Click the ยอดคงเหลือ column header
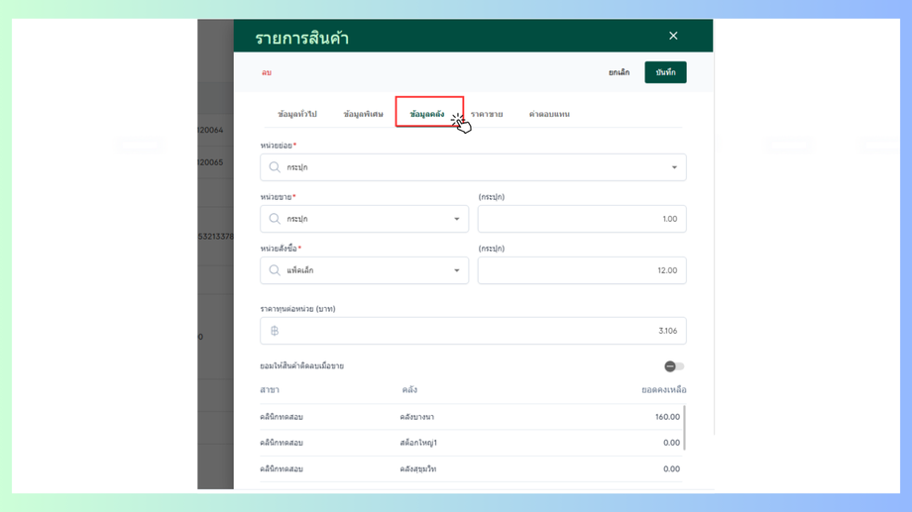This screenshot has height=512, width=912. coord(663,390)
